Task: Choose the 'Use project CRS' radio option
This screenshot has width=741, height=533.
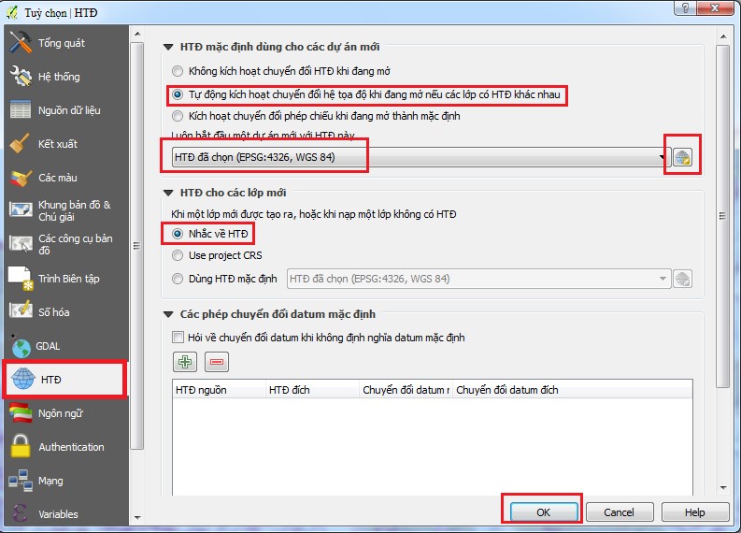Action: [x=217, y=255]
